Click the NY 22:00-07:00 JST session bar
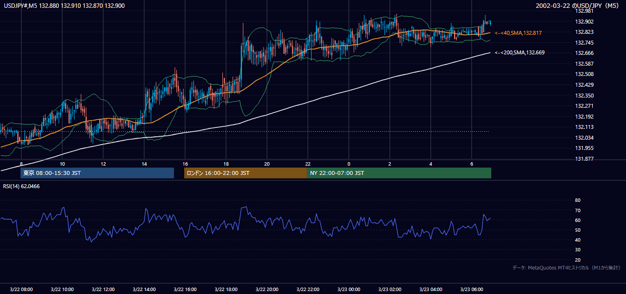626x294 pixels. 399,173
